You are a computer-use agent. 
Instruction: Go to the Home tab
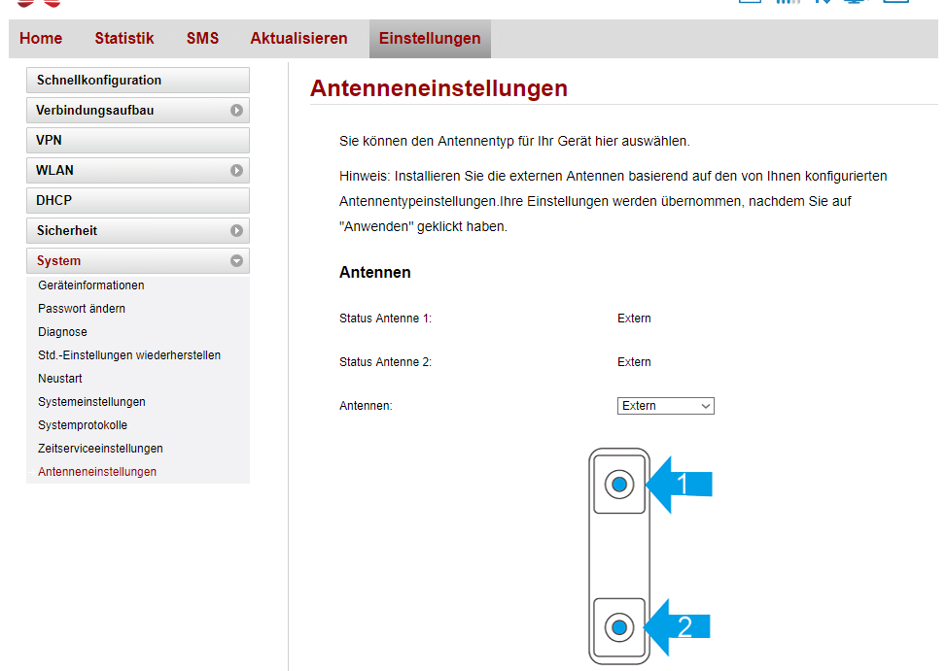click(41, 39)
